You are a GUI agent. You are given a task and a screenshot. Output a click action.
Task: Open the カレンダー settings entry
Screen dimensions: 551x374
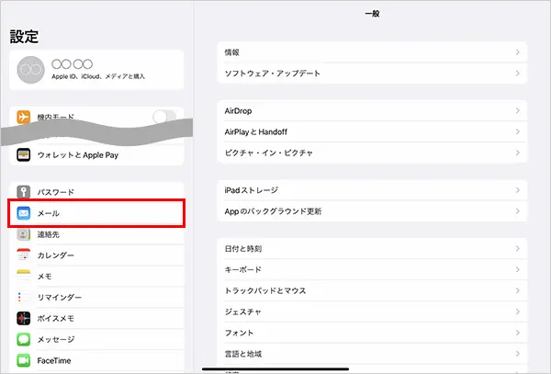[x=96, y=255]
